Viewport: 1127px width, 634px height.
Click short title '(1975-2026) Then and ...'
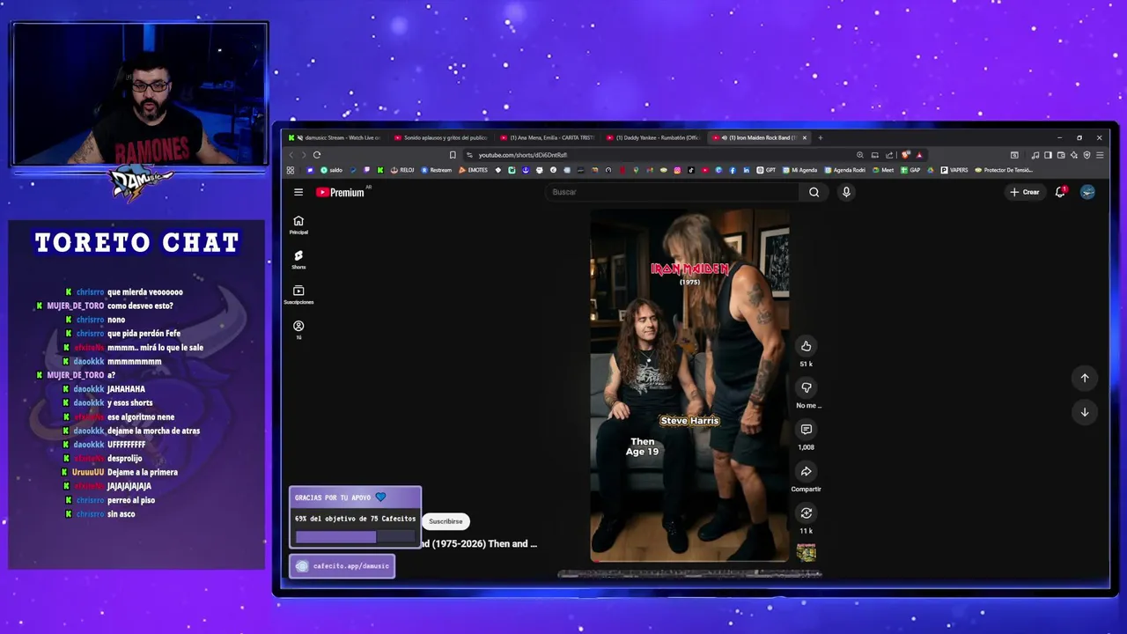[481, 544]
